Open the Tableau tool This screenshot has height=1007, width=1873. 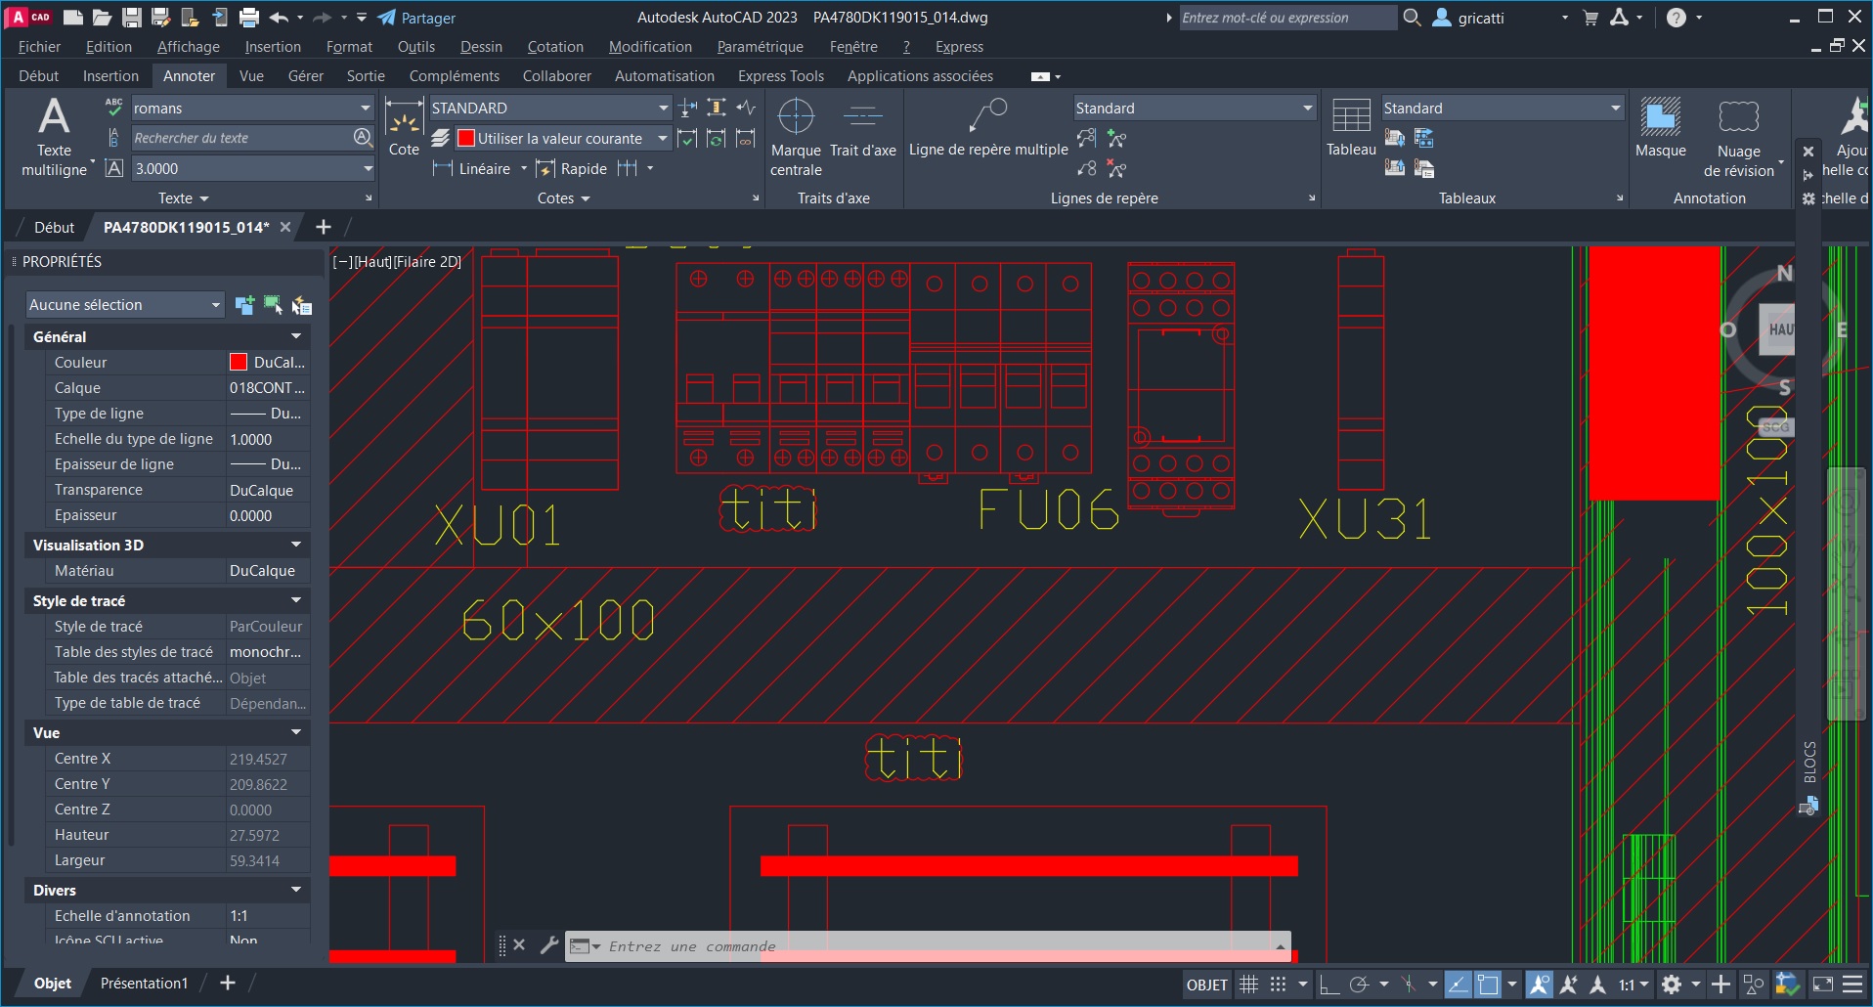pos(1350,132)
